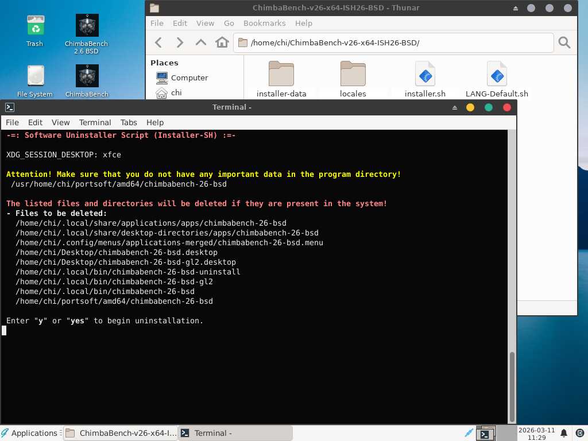Open the Terminal File menu

click(12, 123)
